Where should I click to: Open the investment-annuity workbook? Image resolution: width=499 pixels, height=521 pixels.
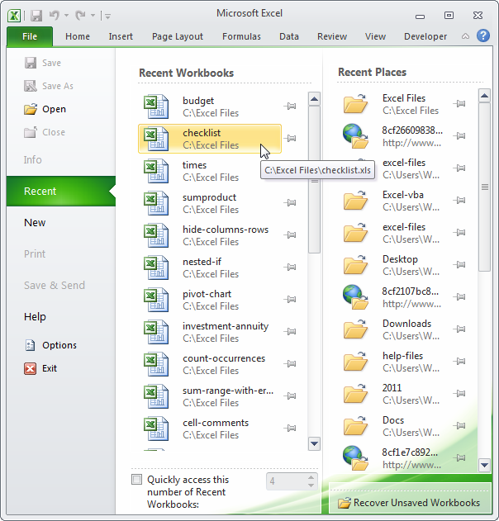pyautogui.click(x=210, y=332)
